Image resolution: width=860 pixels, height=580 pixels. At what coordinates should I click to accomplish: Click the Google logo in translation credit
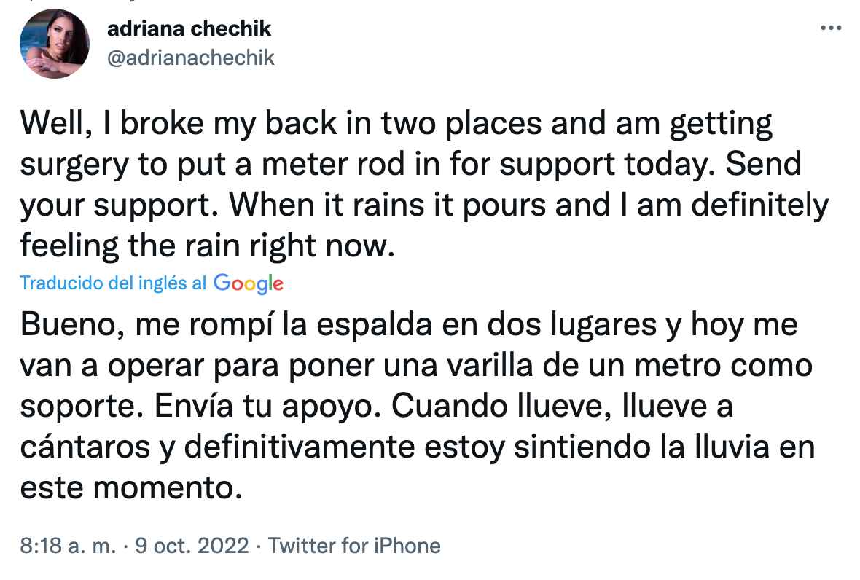249,283
